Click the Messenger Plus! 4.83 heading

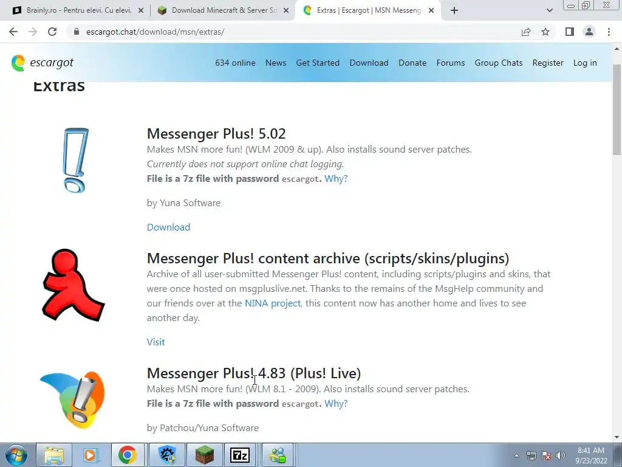254,373
